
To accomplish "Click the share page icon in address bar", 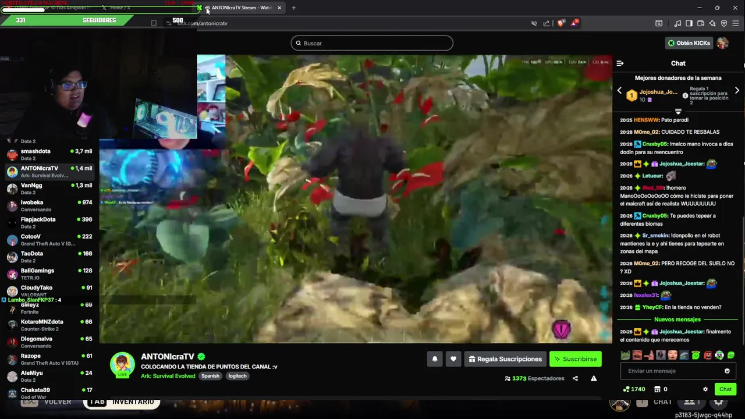I will point(547,23).
